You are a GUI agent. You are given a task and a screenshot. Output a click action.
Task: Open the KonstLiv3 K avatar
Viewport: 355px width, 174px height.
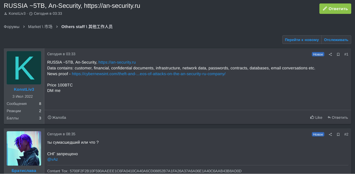tap(24, 68)
